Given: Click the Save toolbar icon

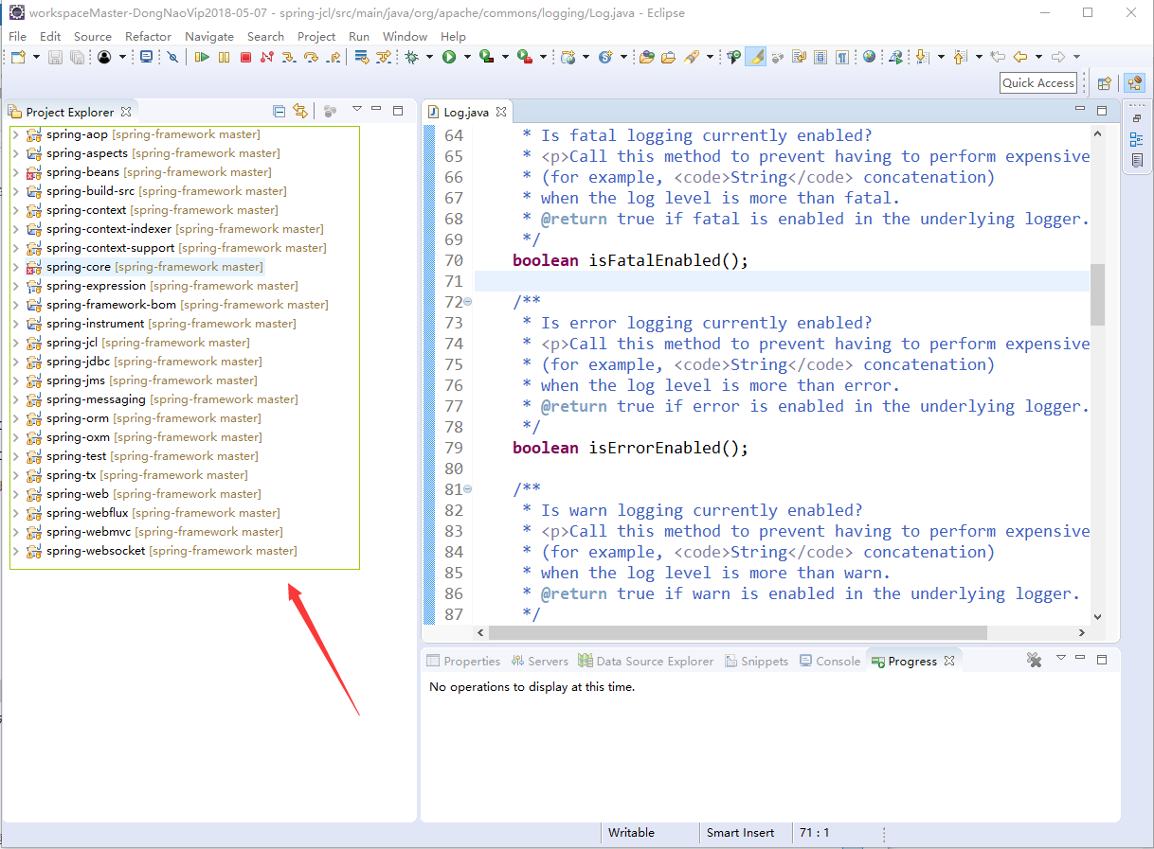Looking at the screenshot, I should [56, 57].
